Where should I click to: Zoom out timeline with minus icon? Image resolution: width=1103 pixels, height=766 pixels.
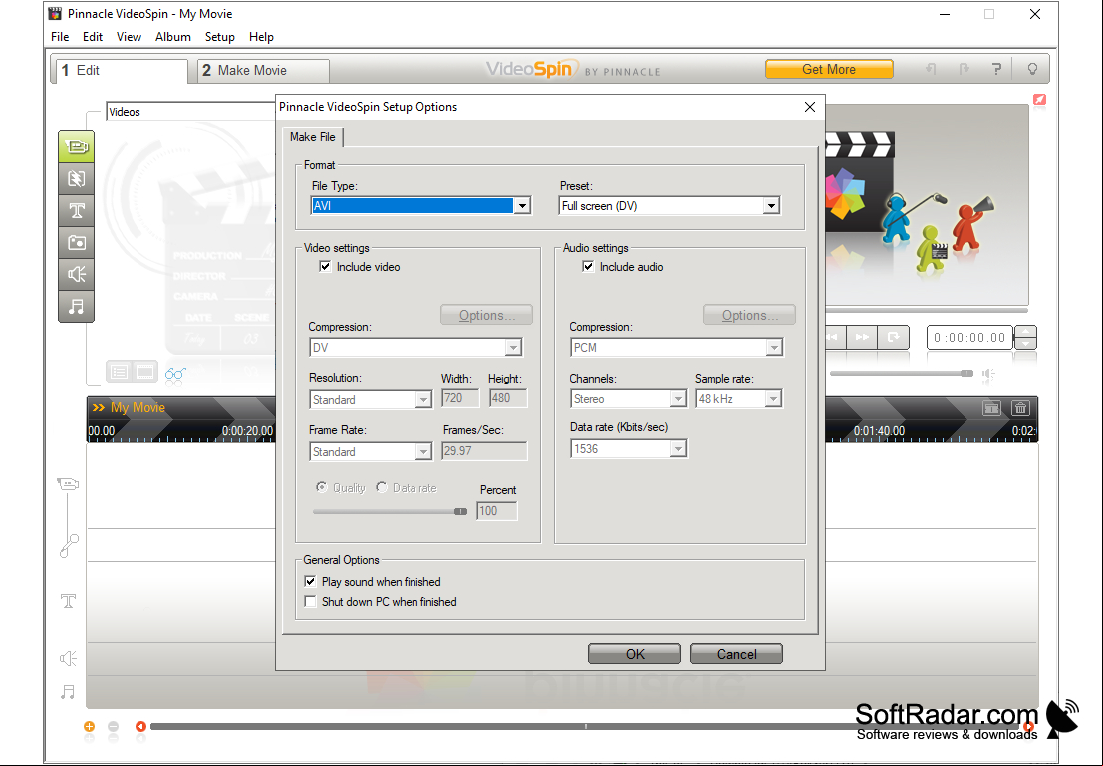pyautogui.click(x=114, y=726)
